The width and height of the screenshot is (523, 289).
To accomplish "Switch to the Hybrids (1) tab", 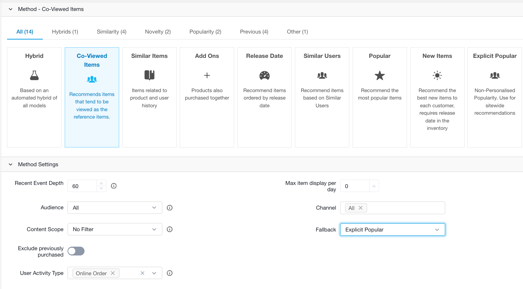I will (65, 32).
